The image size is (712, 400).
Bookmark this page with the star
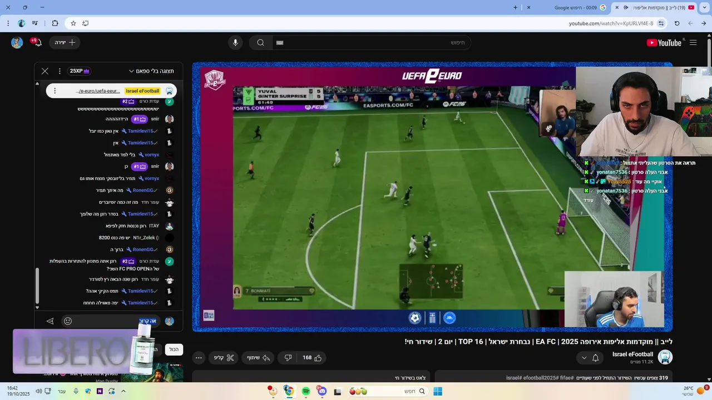pos(73,23)
